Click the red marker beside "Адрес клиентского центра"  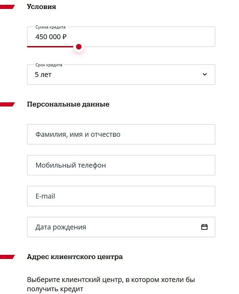coord(7,257)
